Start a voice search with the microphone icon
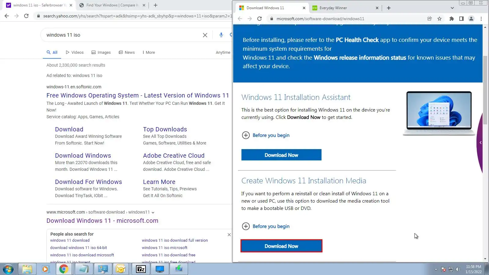This screenshot has height=275, width=489. [x=221, y=35]
